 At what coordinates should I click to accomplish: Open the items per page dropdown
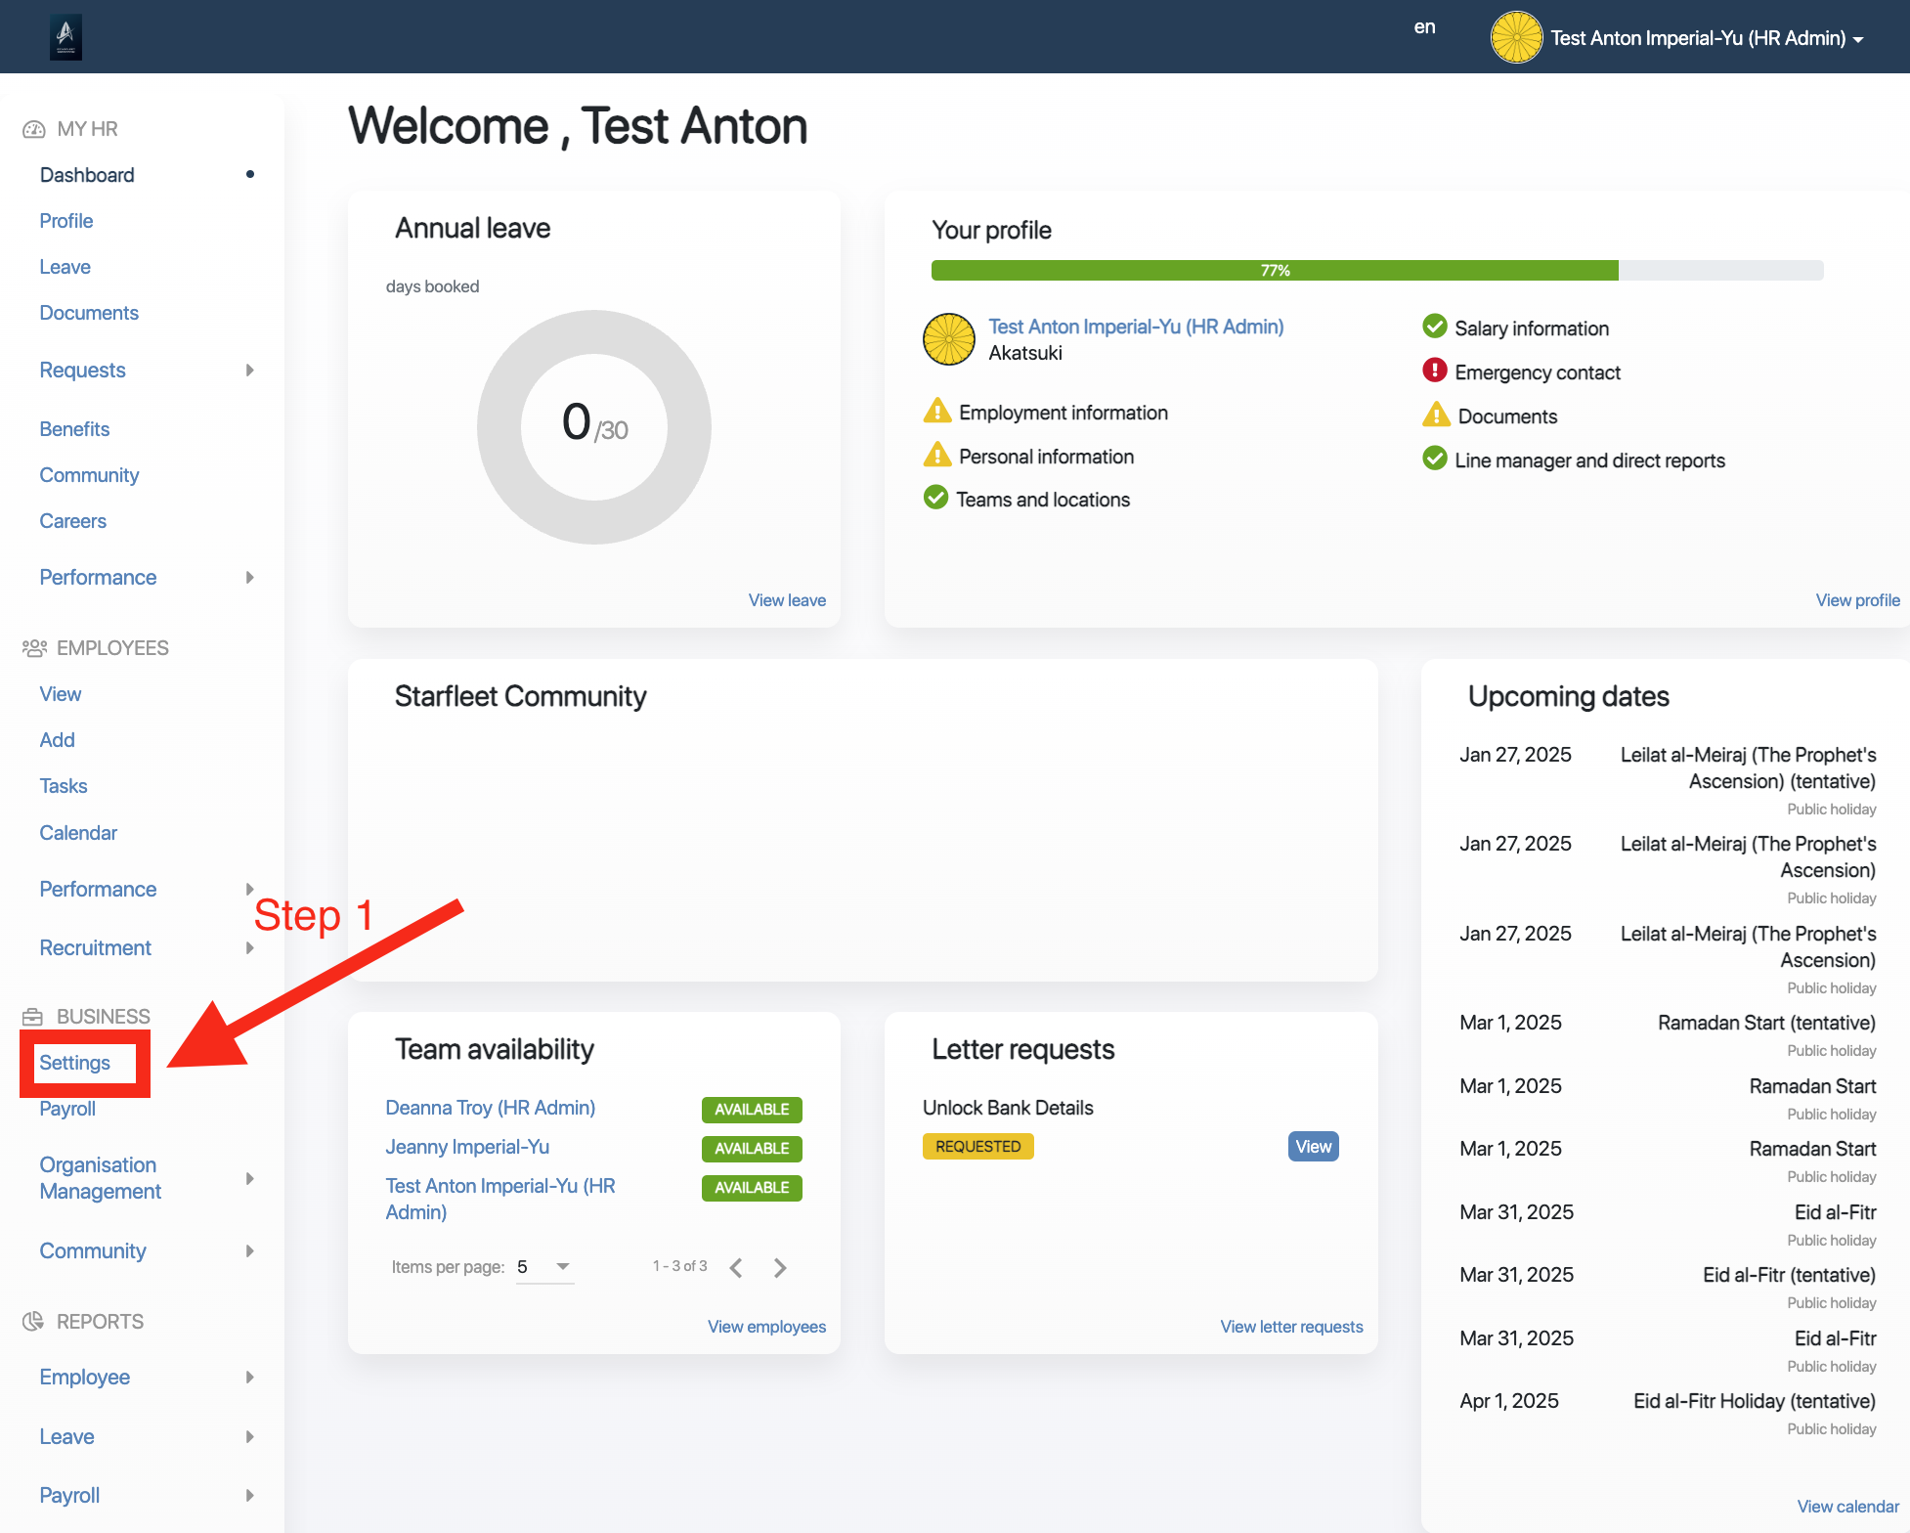click(544, 1267)
